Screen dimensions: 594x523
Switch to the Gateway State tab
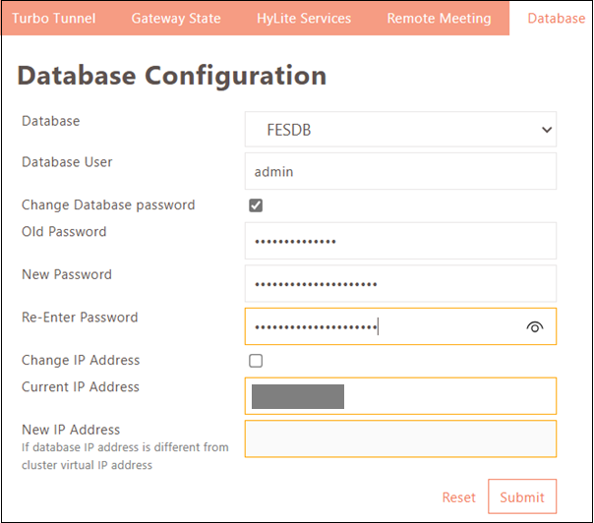click(x=176, y=19)
